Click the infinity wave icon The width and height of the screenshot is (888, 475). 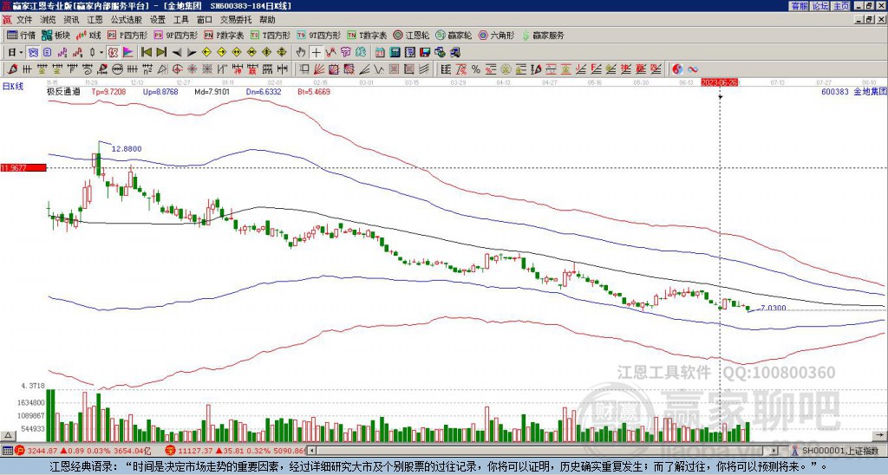tap(693, 69)
